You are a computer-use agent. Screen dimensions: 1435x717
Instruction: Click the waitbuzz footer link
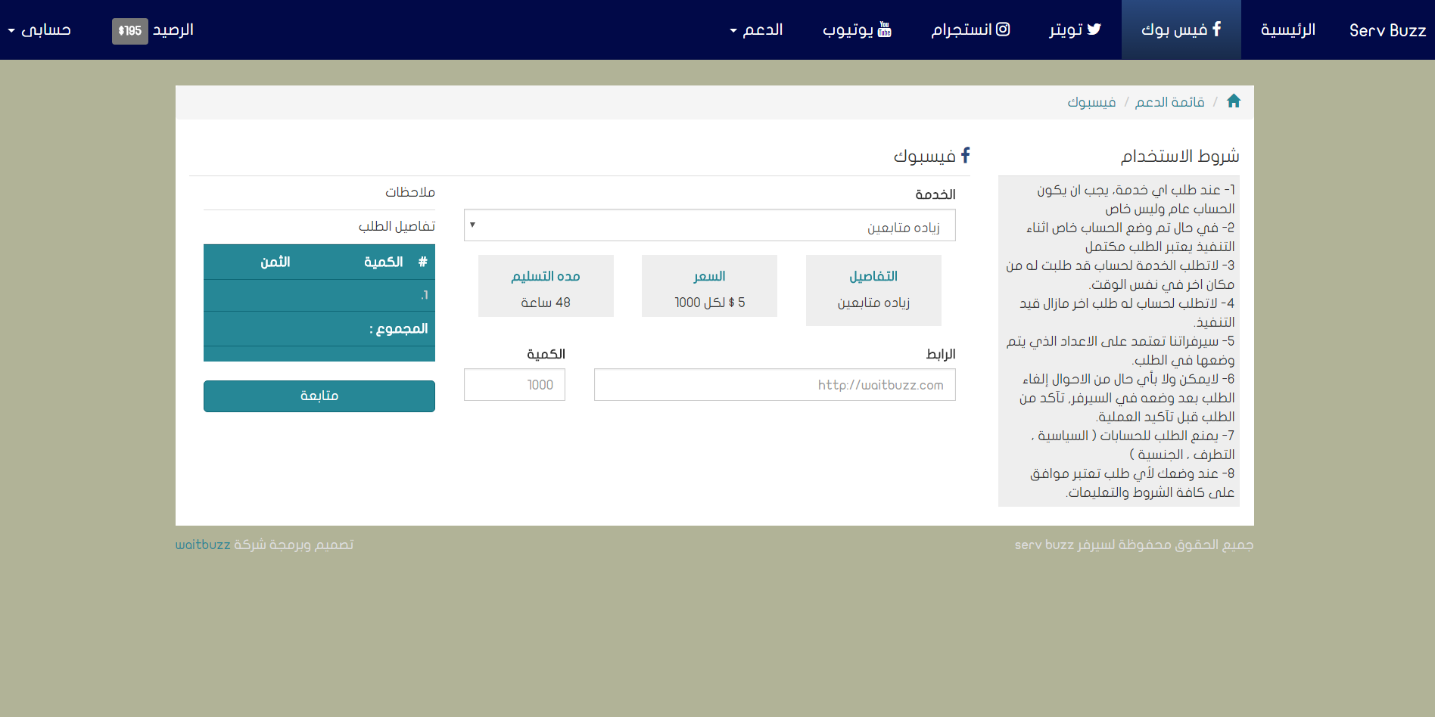pyautogui.click(x=203, y=545)
